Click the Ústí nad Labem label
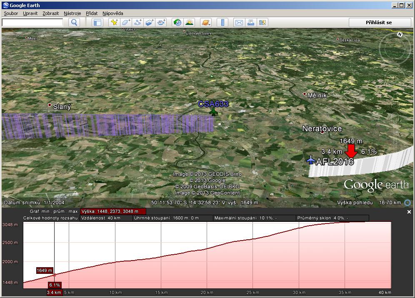The width and height of the screenshot is (415, 298). click(198, 33)
